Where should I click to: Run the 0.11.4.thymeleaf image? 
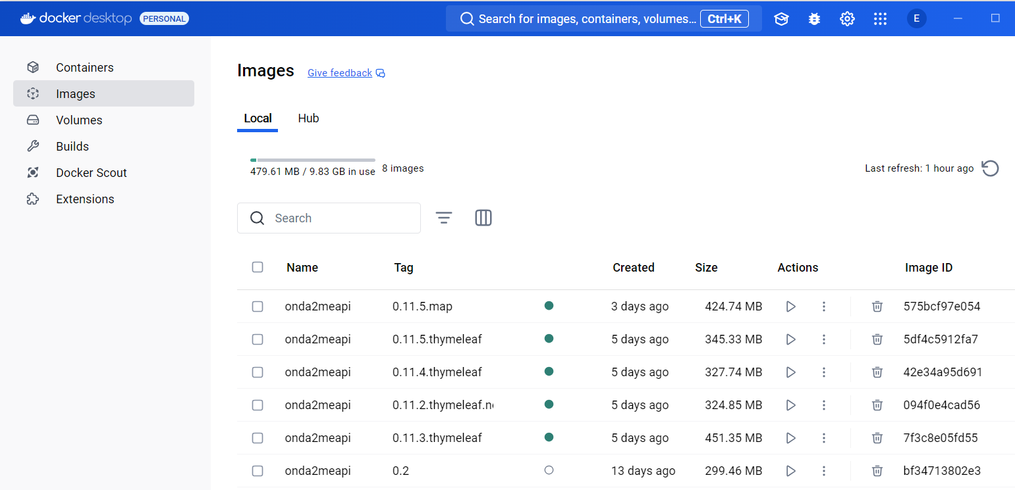791,372
